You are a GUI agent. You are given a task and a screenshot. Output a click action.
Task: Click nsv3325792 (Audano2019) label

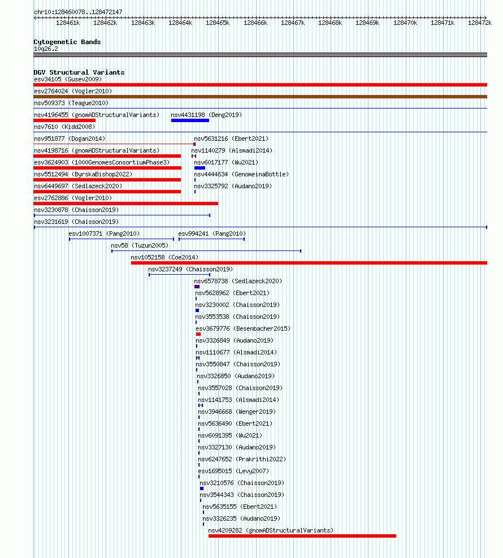233,186
